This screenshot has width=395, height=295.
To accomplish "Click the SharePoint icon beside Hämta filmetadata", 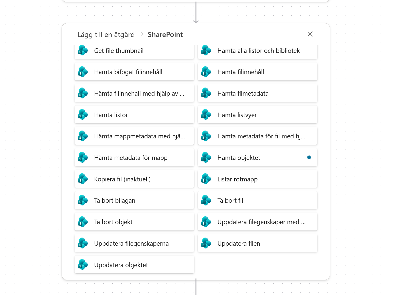I will 206,93.
